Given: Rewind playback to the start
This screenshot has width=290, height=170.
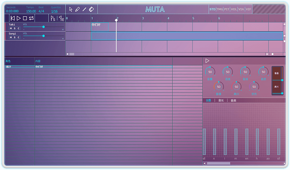Looking at the screenshot, I should click(12, 18).
